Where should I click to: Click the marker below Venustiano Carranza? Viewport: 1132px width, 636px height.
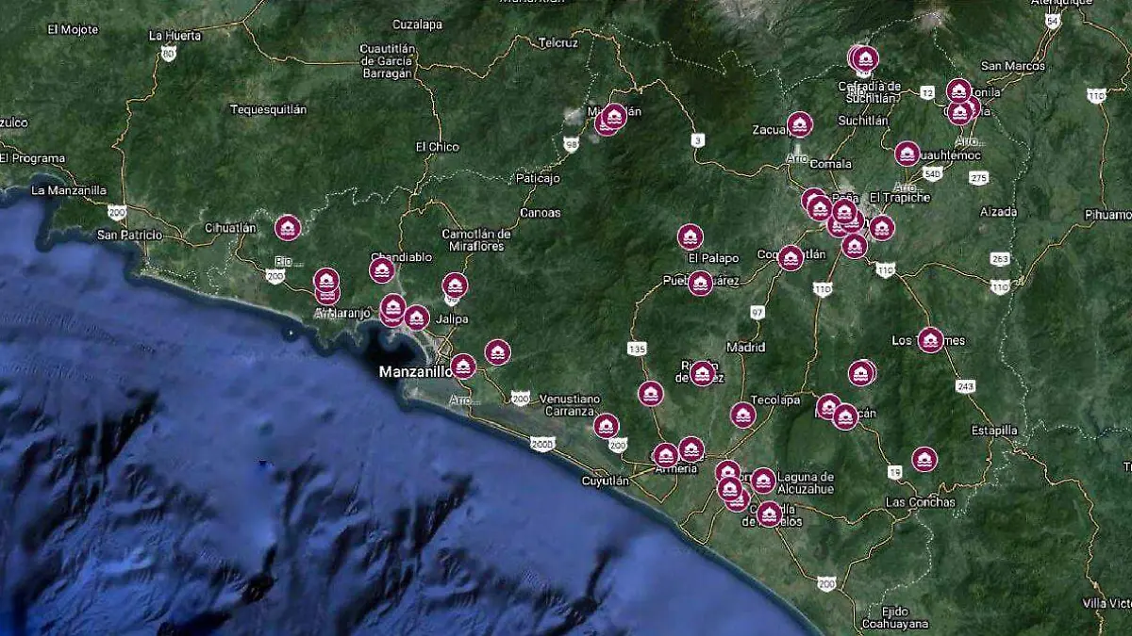pyautogui.click(x=607, y=426)
